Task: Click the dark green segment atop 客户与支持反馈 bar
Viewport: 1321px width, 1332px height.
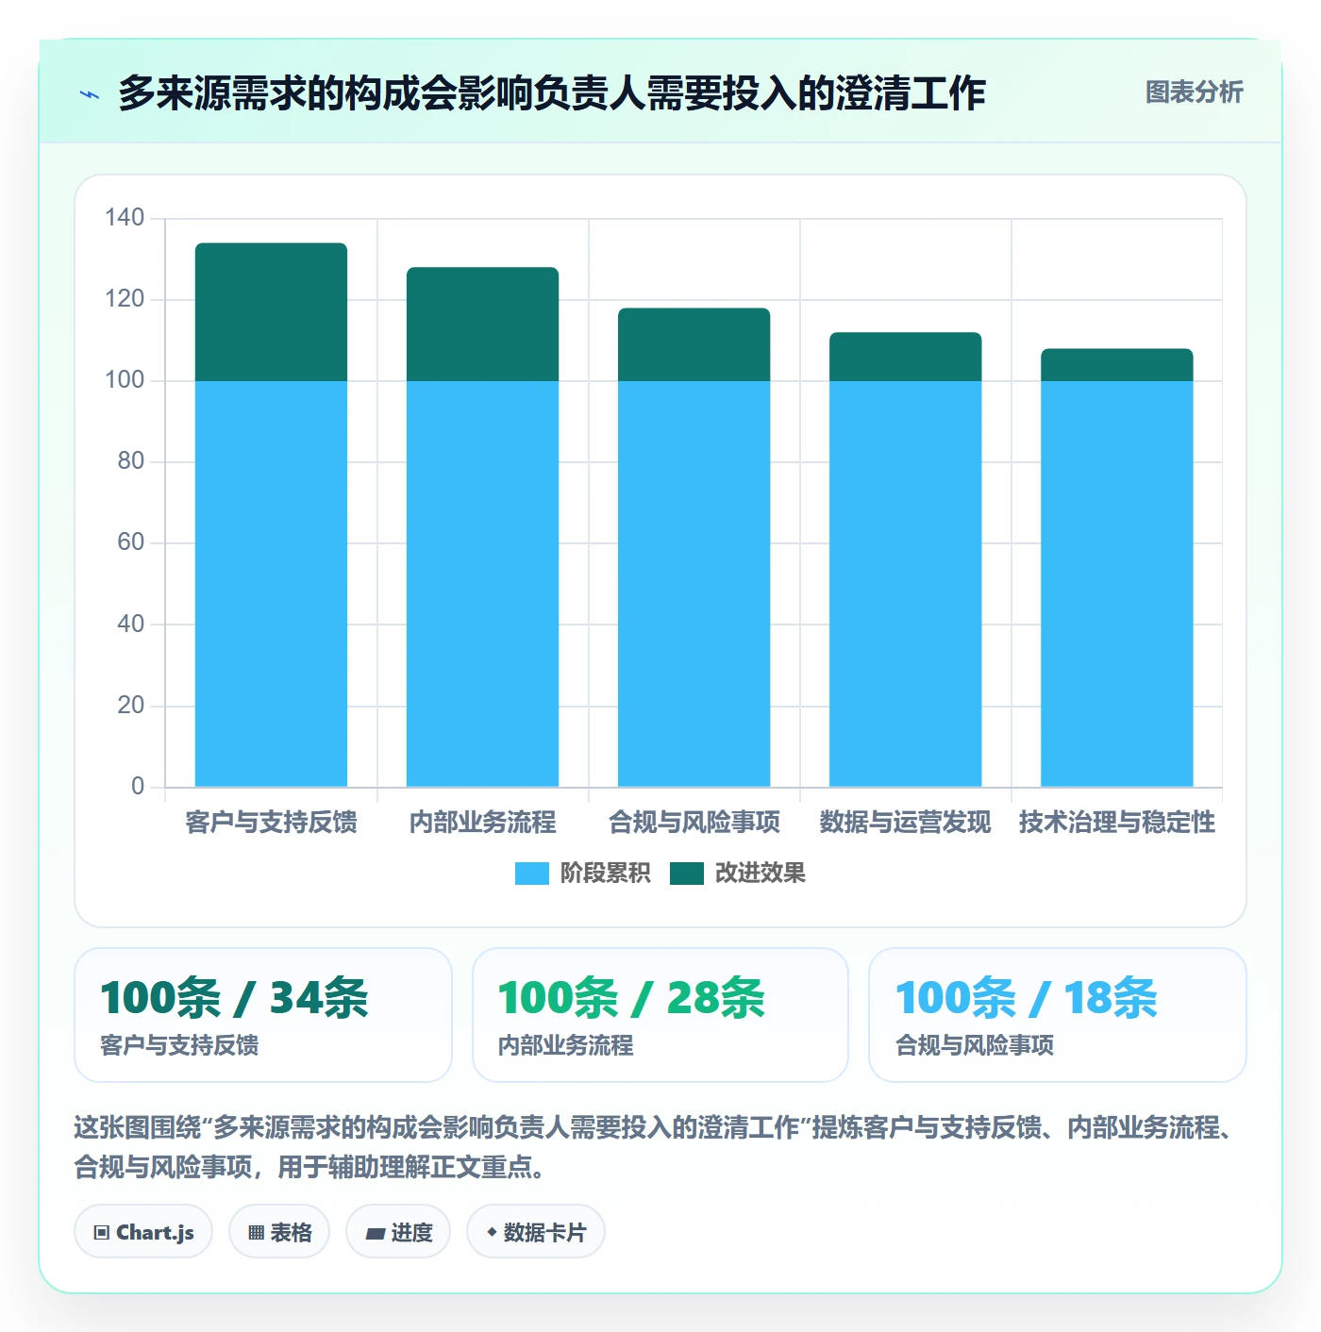Action: pos(271,312)
